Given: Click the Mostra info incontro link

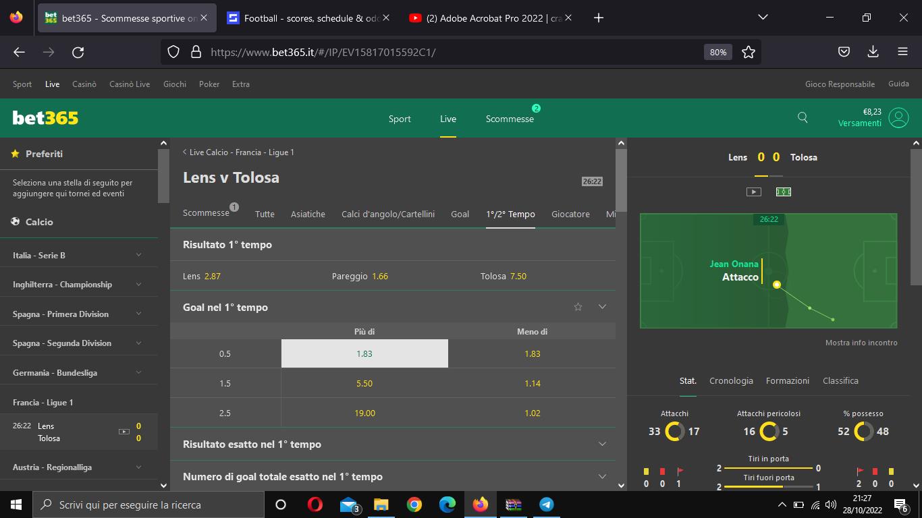Looking at the screenshot, I should 861,343.
